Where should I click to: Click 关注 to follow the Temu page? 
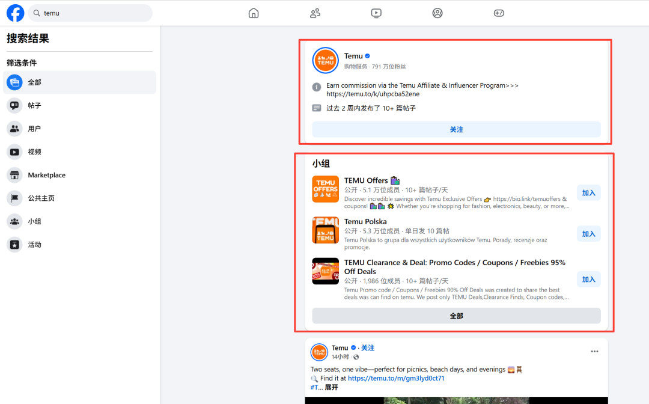[456, 129]
